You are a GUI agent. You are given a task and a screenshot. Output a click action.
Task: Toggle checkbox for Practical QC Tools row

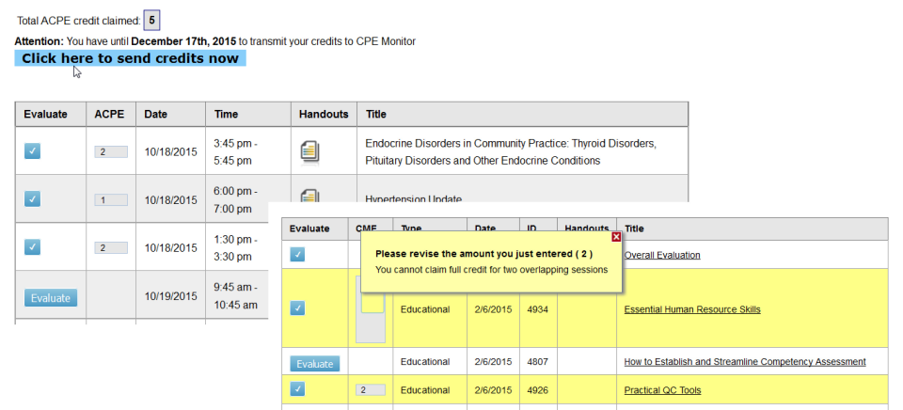[297, 389]
